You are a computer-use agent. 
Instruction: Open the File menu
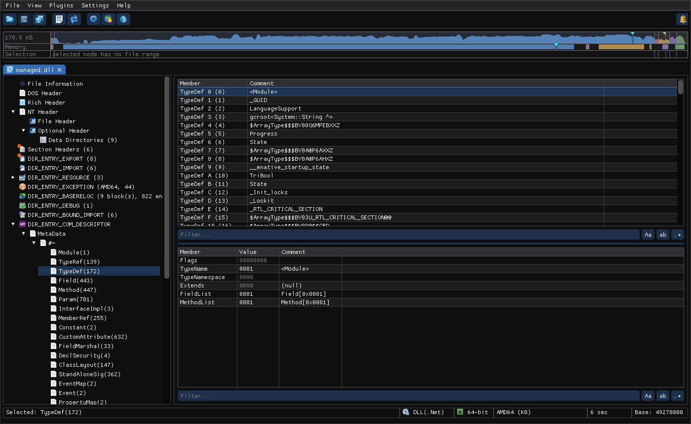coord(13,5)
